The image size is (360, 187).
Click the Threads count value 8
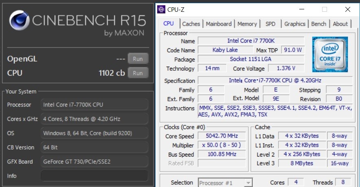[343, 182]
